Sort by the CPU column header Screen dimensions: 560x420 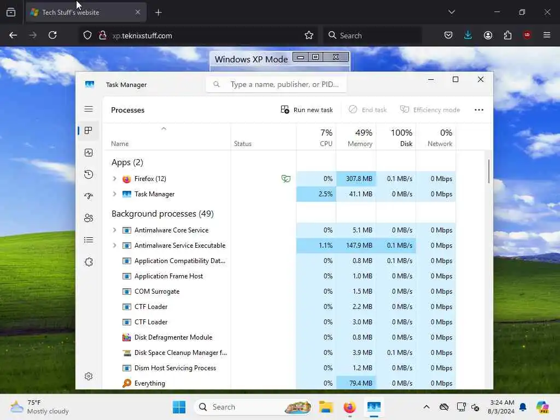pyautogui.click(x=317, y=137)
